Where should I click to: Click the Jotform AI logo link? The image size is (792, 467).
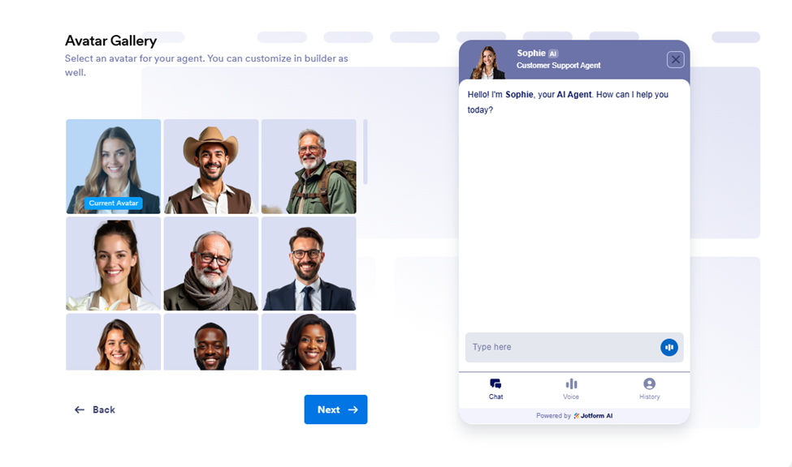click(x=593, y=416)
